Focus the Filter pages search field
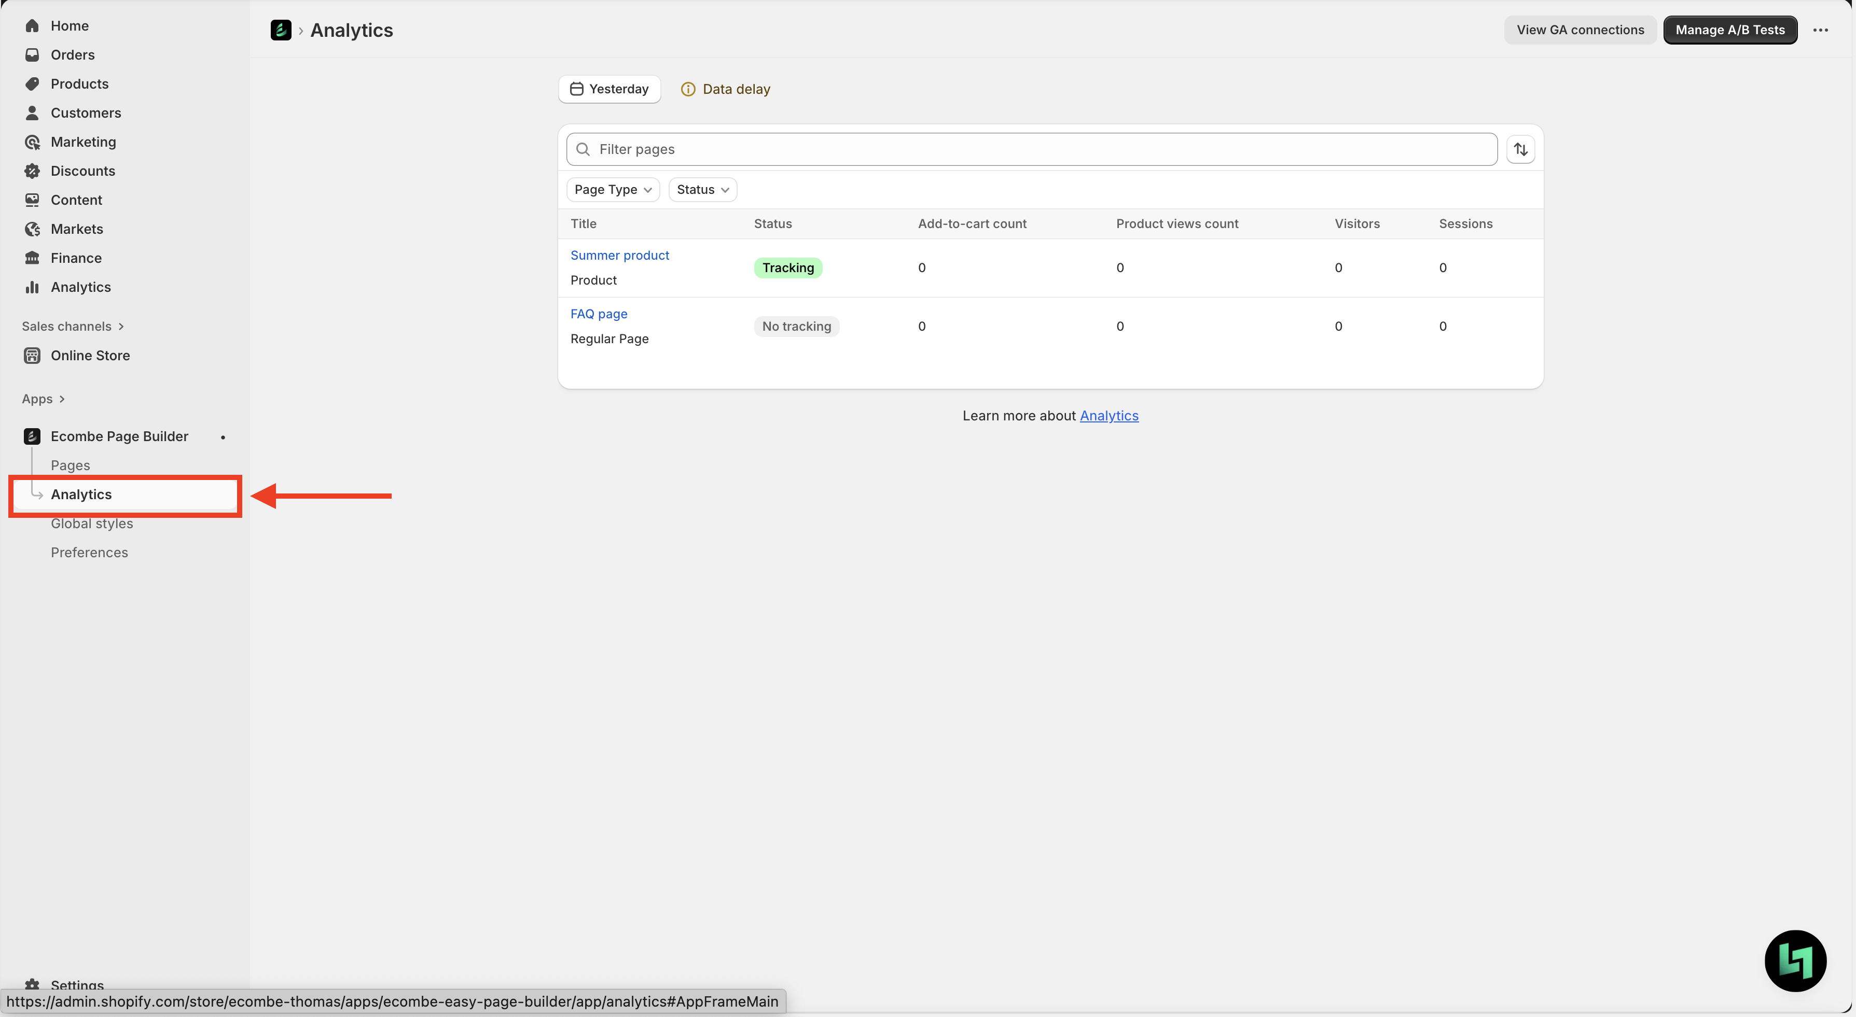Viewport: 1856px width, 1017px height. click(x=1030, y=149)
